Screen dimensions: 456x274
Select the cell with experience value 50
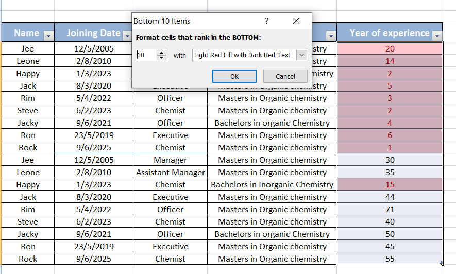[390, 234]
